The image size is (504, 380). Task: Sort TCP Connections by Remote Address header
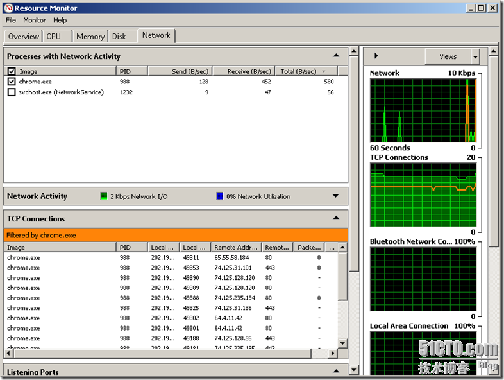pyautogui.click(x=236, y=247)
